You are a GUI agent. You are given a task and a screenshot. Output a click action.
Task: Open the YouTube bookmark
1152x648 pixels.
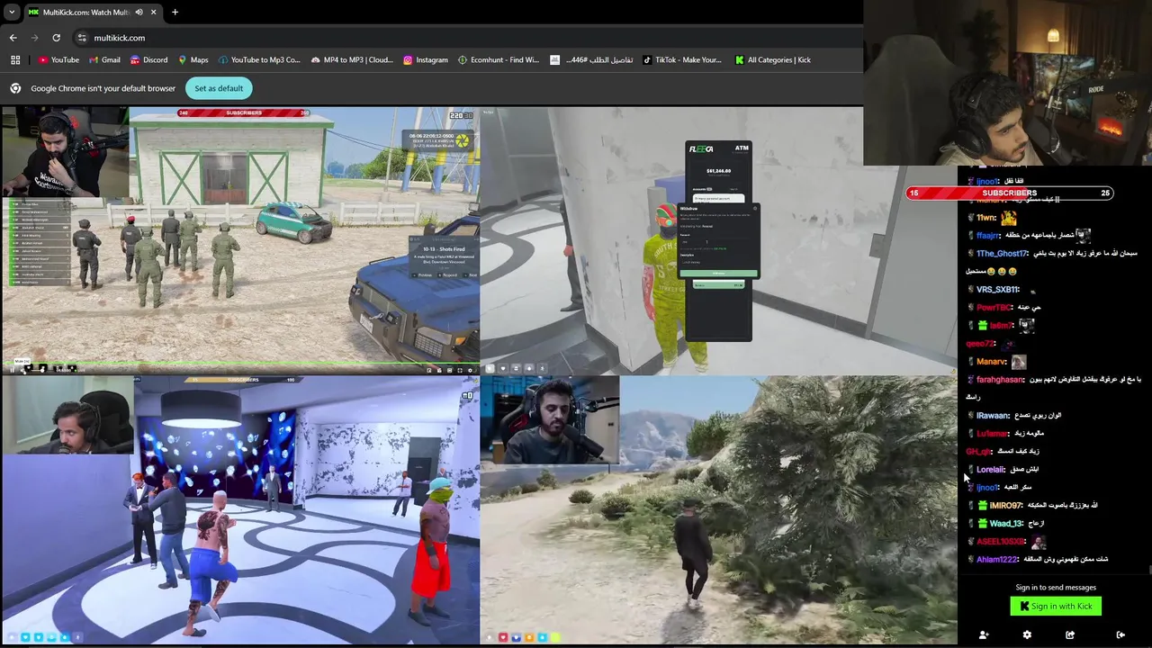click(x=58, y=60)
